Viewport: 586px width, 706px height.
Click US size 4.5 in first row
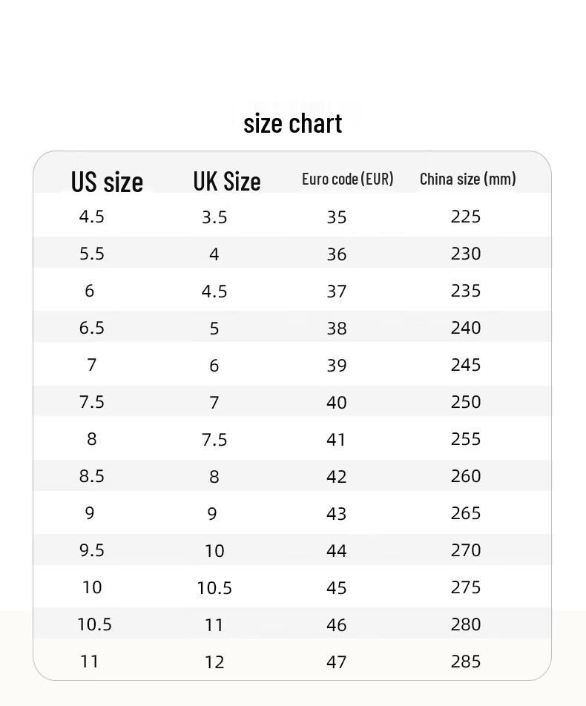92,217
